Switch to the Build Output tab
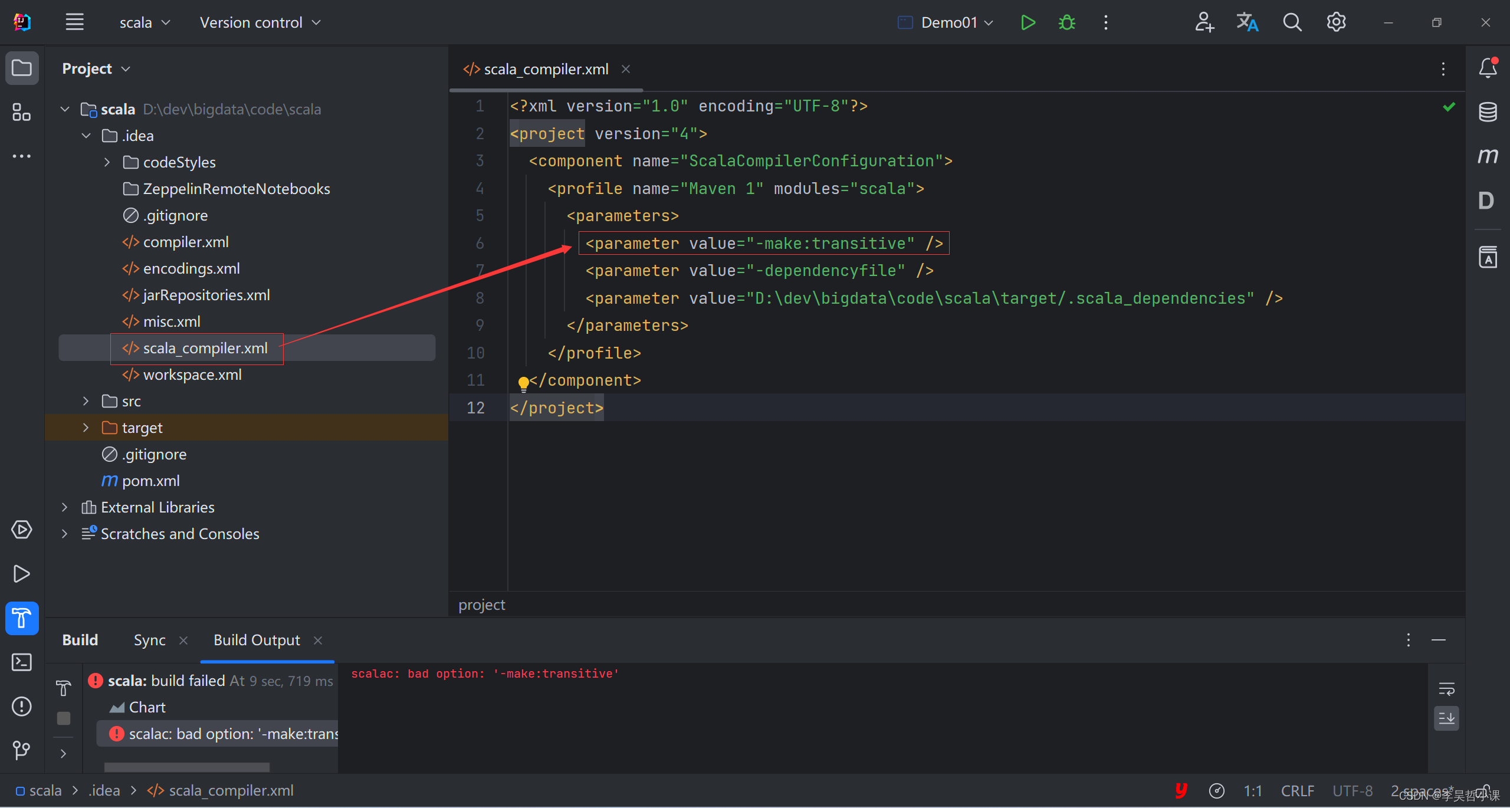This screenshot has width=1510, height=808. pos(257,640)
